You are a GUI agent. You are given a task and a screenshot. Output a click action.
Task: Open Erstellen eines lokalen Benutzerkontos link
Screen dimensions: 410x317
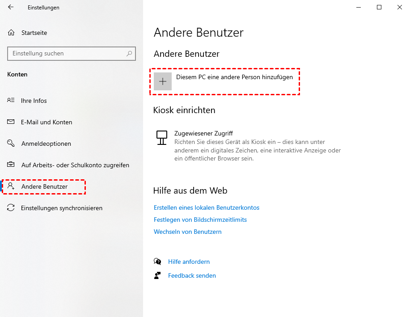pyautogui.click(x=207, y=207)
